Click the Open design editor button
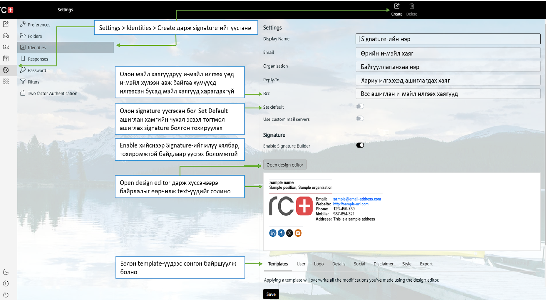 (x=285, y=165)
